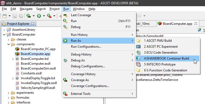205x104 pixels.
Task: Open the Run History submenu
Action: tap(99, 35)
